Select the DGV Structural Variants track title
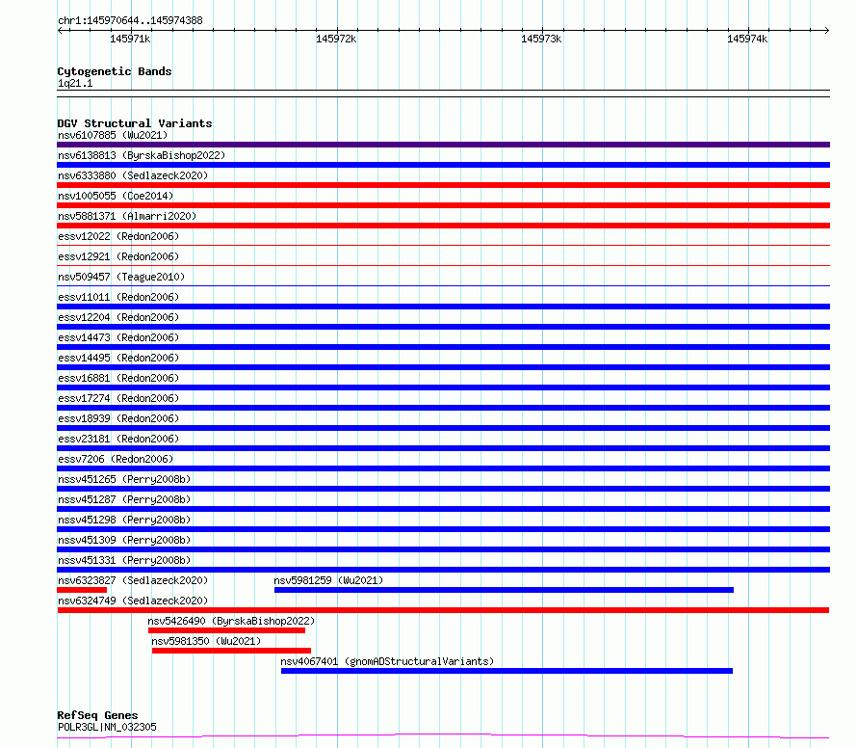 135,123
